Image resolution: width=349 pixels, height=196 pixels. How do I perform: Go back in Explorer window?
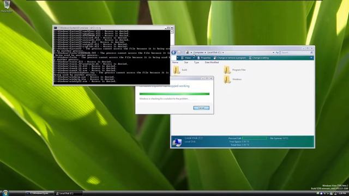174,52
